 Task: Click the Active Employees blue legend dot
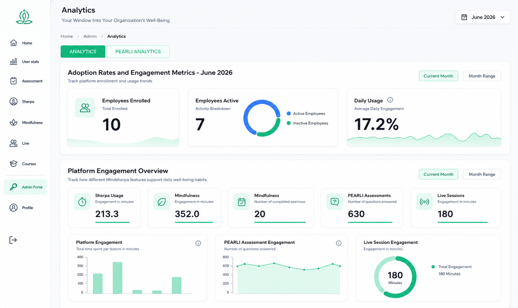point(288,113)
